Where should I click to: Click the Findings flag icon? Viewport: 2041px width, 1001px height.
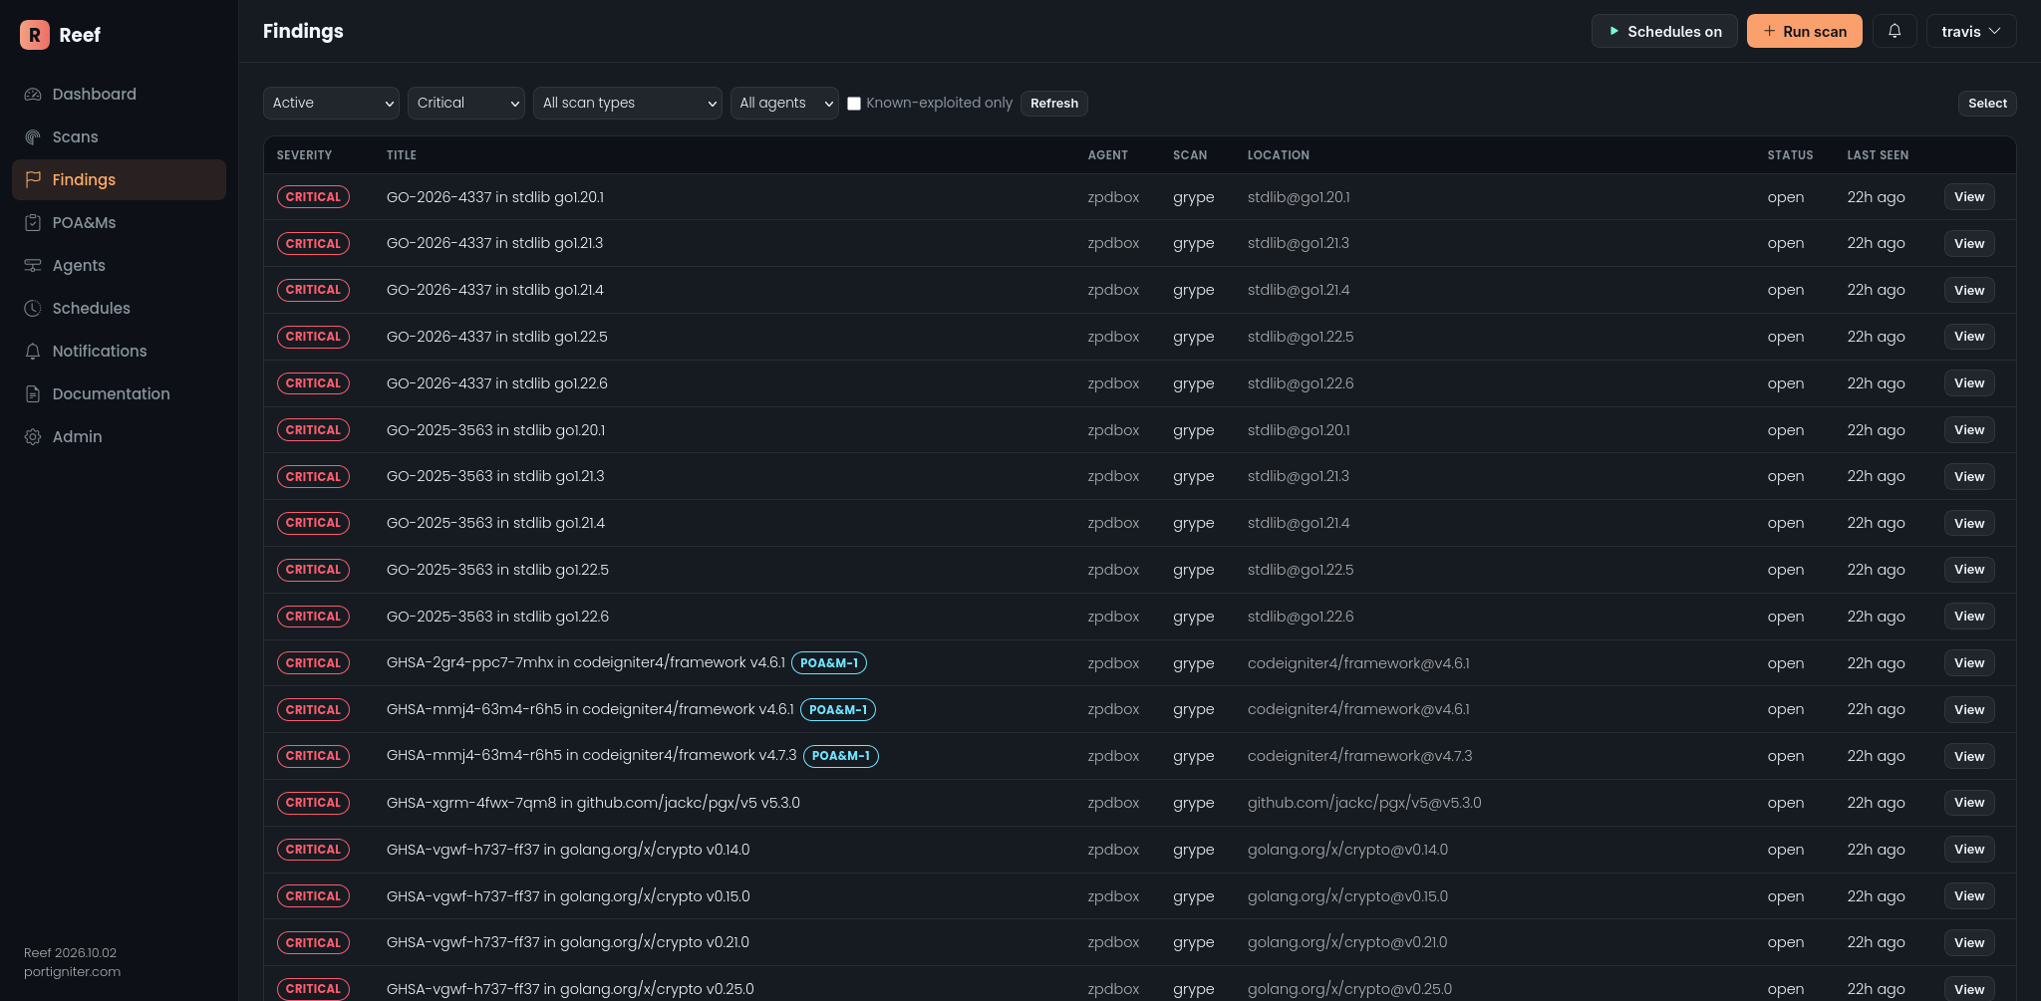click(33, 179)
